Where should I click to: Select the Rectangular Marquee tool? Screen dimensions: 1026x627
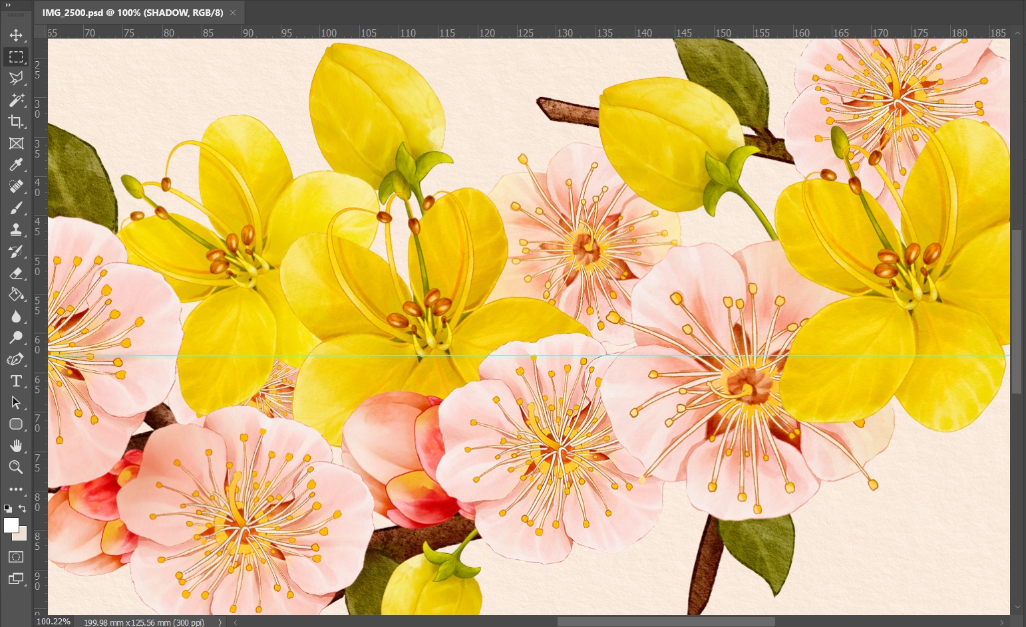16,57
